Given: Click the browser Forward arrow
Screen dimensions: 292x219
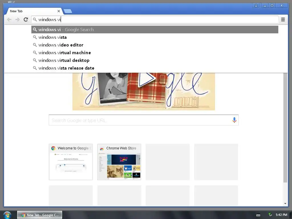Looking at the screenshot, I should pyautogui.click(x=17, y=20).
